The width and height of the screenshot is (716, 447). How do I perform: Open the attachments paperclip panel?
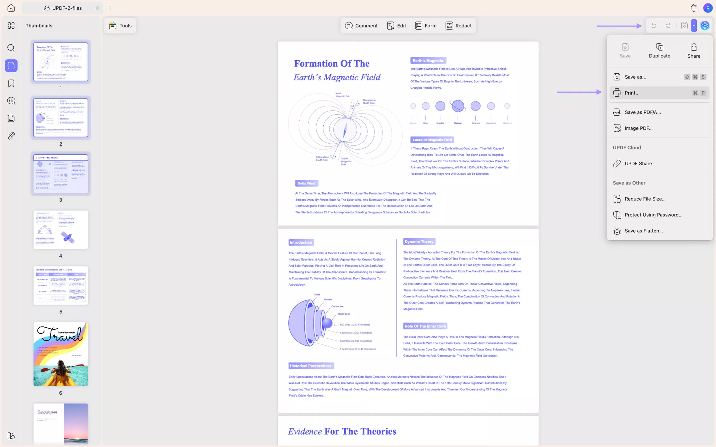tap(11, 136)
